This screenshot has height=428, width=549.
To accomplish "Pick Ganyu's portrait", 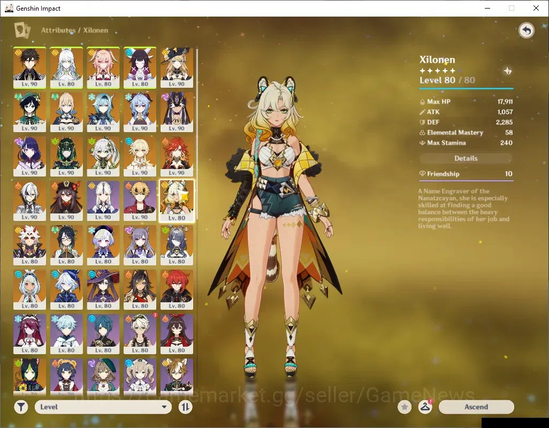I will pyautogui.click(x=140, y=112).
